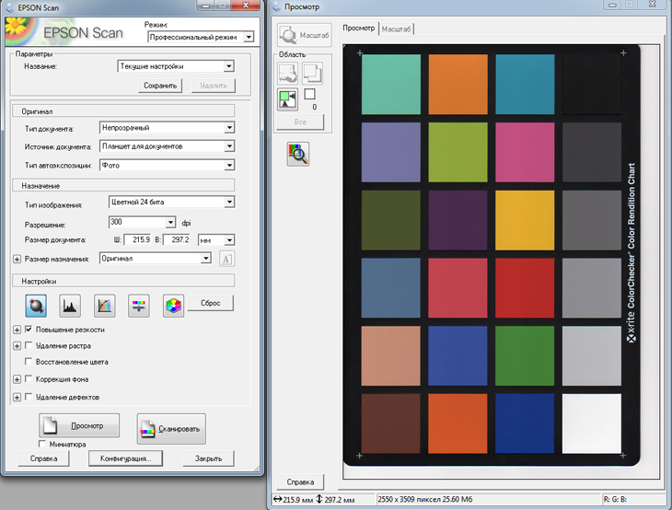Click the Все button in Область
The image size is (672, 510).
coord(300,122)
